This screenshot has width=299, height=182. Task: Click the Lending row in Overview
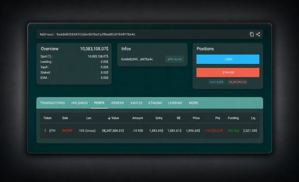click(x=74, y=62)
